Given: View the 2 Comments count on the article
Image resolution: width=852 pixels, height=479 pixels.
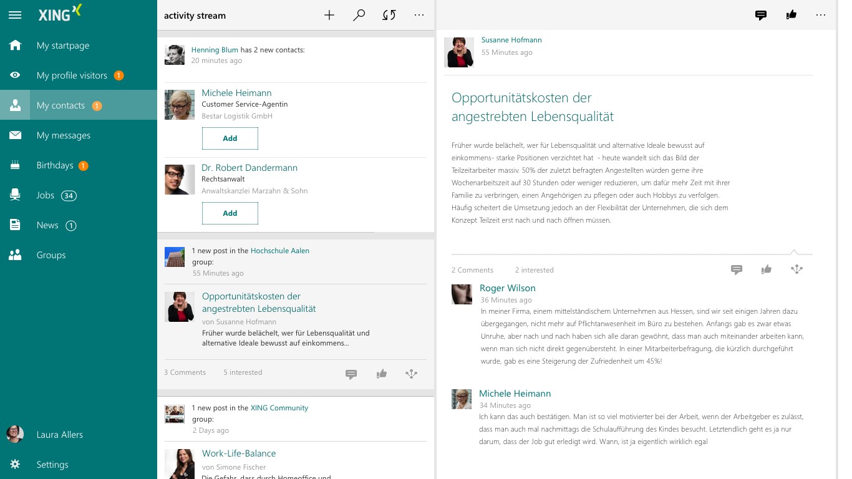Looking at the screenshot, I should 472,269.
